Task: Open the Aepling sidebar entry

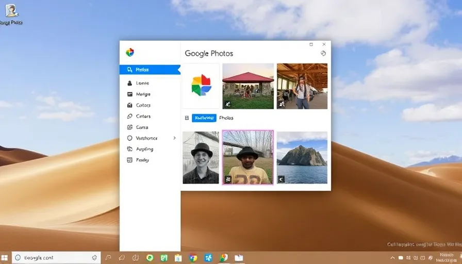Action: [144, 149]
